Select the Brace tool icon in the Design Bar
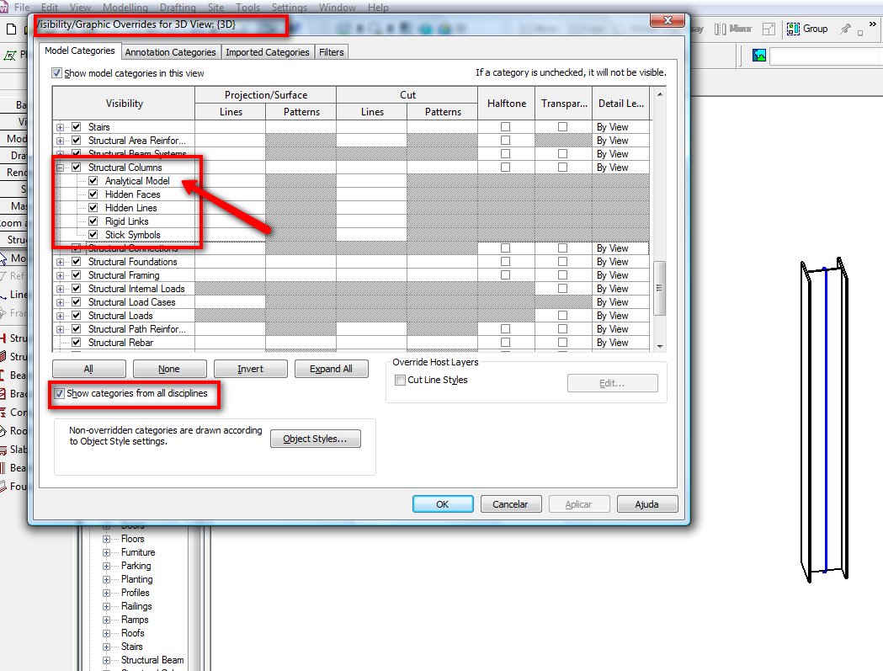The image size is (883, 671). [x=3, y=394]
